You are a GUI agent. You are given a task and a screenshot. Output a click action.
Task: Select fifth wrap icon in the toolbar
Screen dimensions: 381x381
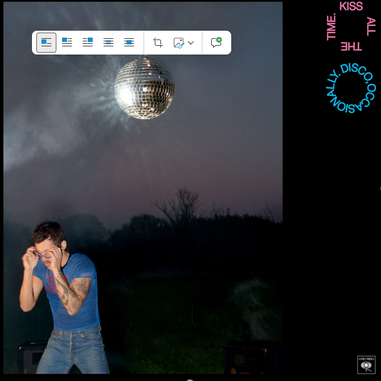[129, 43]
